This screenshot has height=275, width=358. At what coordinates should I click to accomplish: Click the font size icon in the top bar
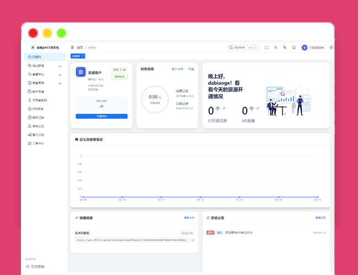pos(275,47)
